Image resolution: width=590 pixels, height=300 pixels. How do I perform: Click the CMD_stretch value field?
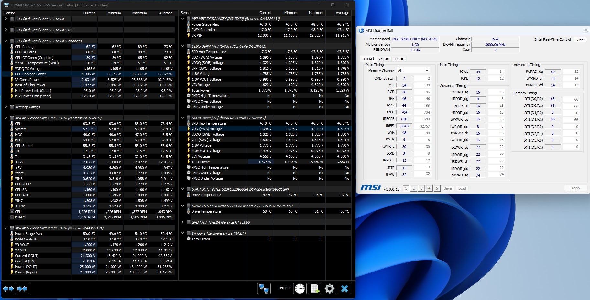click(x=404, y=79)
